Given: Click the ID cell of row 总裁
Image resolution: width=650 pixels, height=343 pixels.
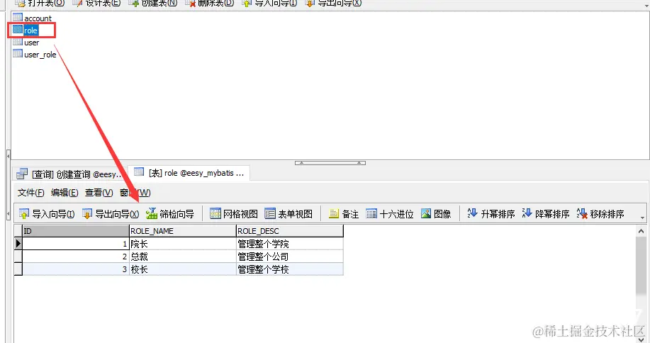Looking at the screenshot, I should click(x=75, y=257).
